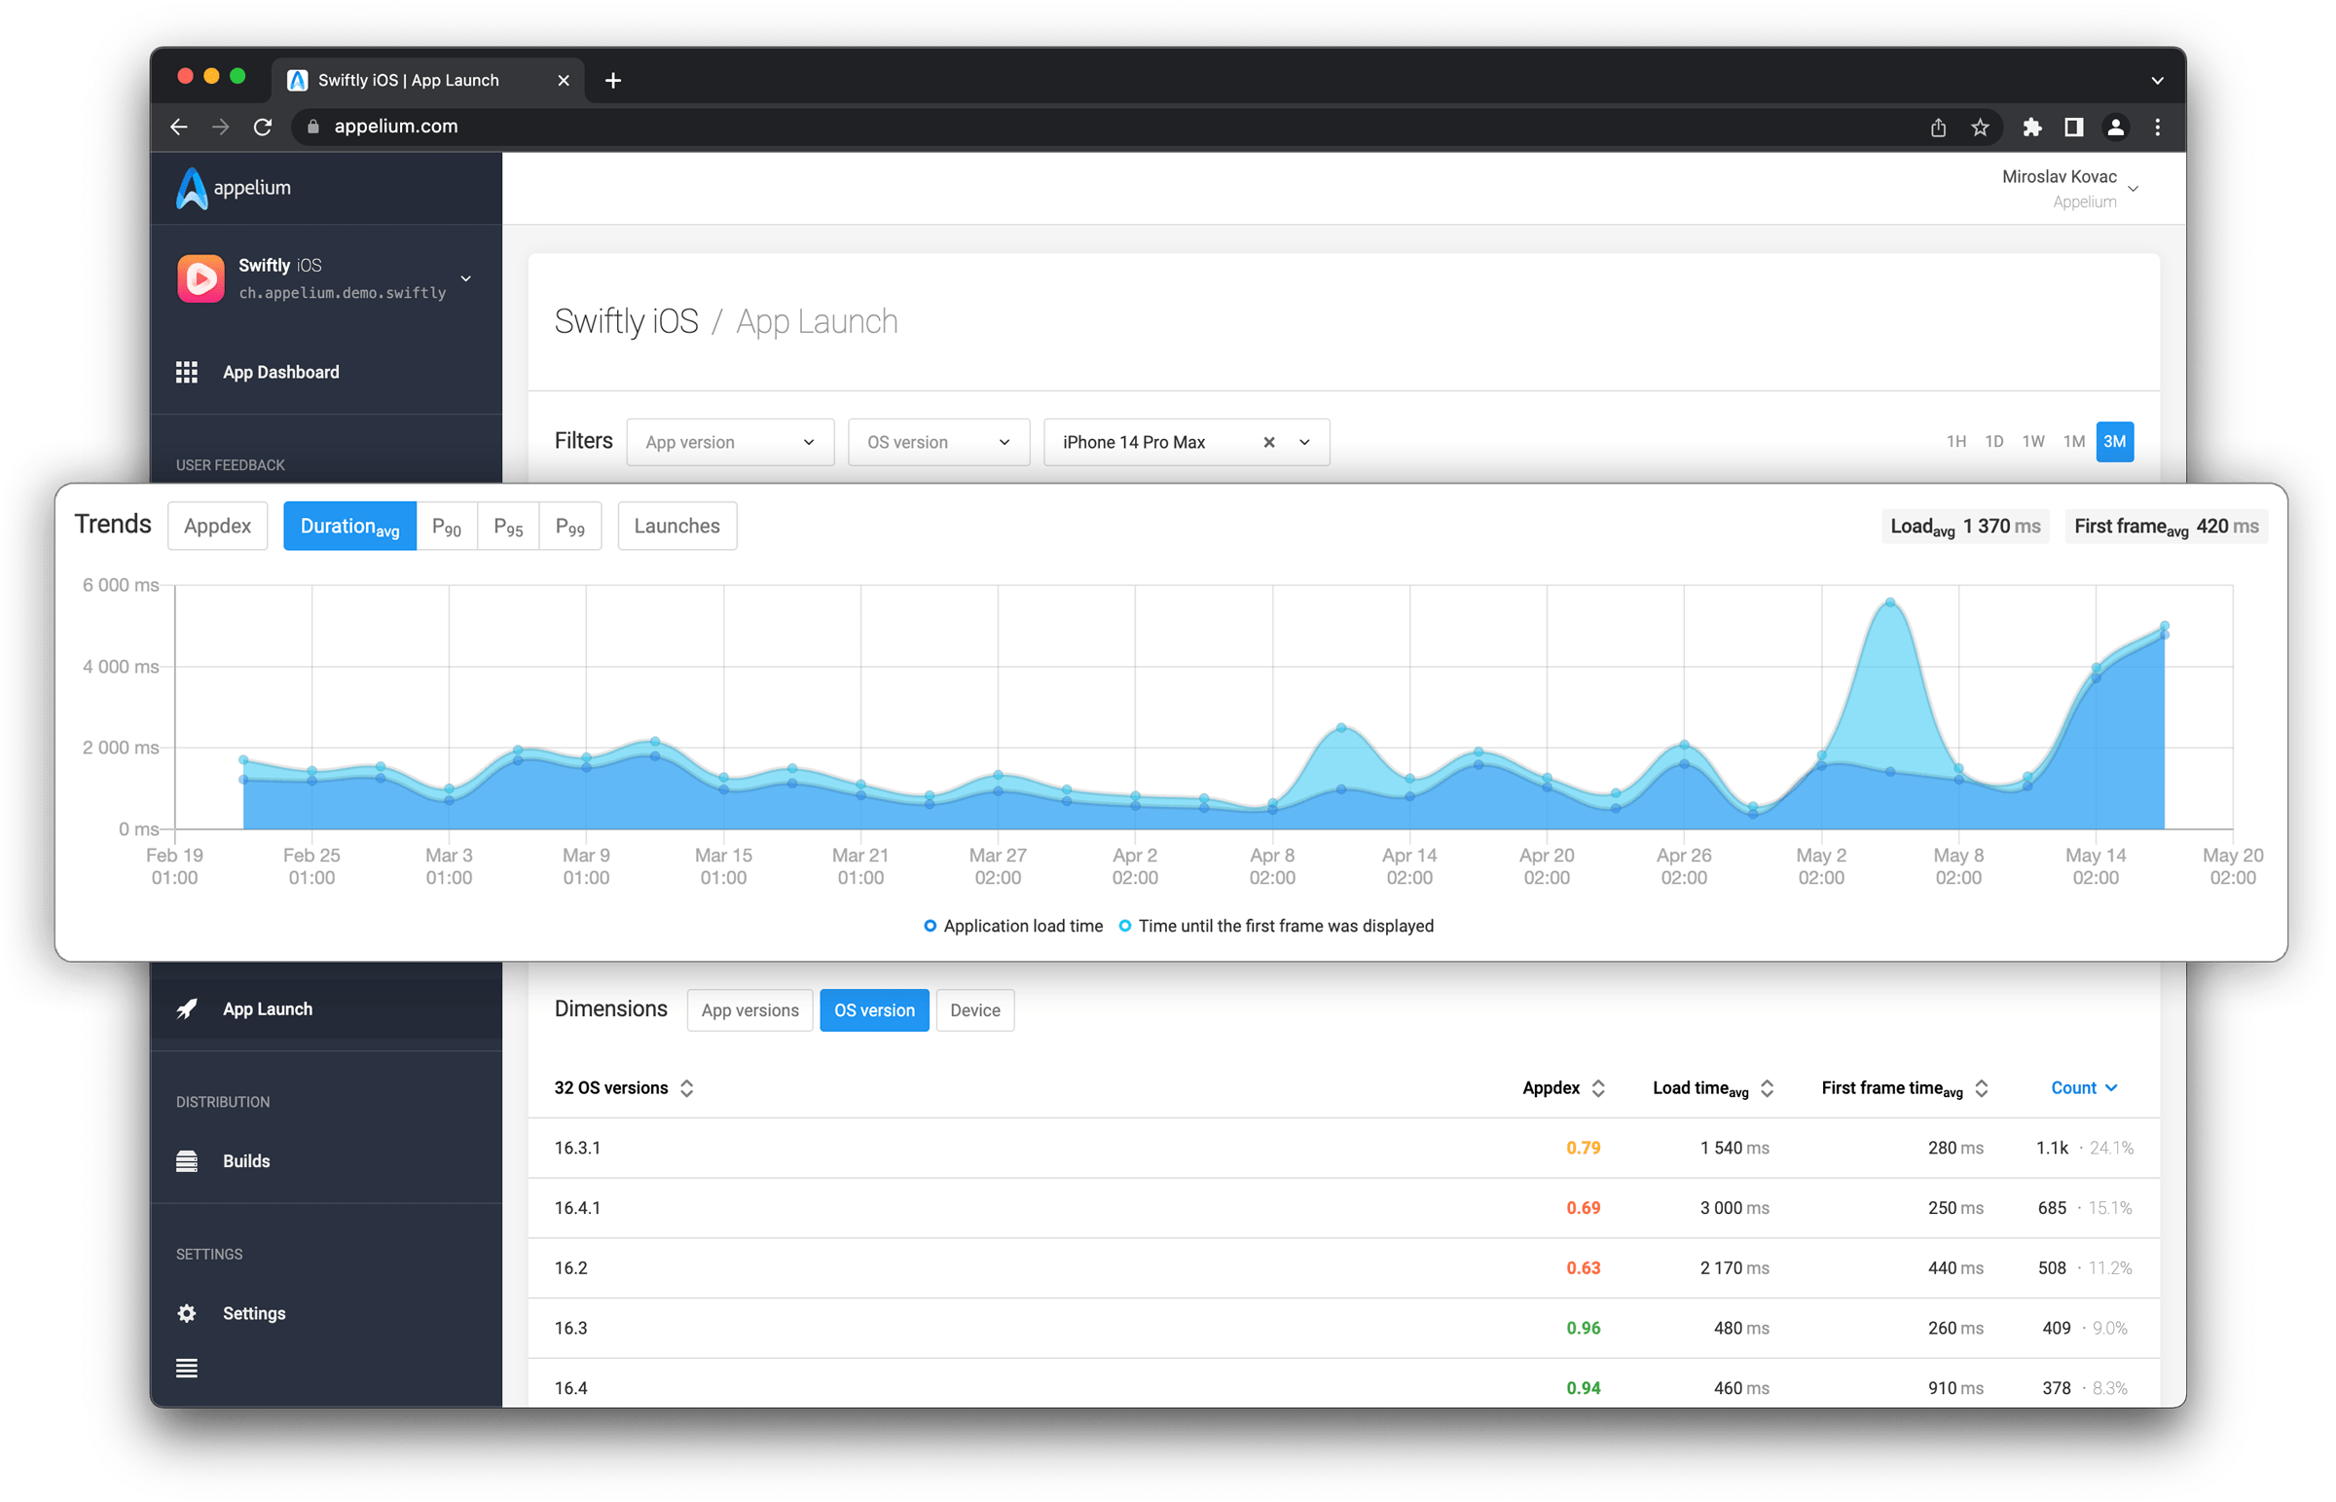This screenshot has height=1502, width=2336.
Task: Open the Miroslav Kovac user menu
Action: coord(2069,188)
